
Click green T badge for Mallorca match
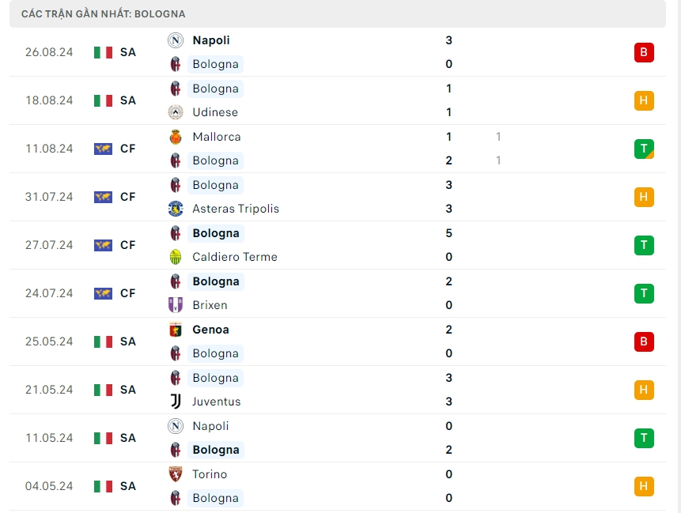pyautogui.click(x=643, y=149)
